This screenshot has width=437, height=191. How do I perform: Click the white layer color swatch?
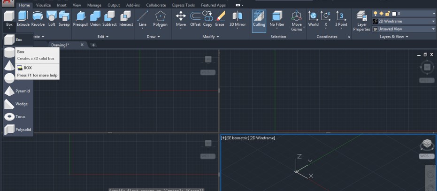click(x=394, y=14)
